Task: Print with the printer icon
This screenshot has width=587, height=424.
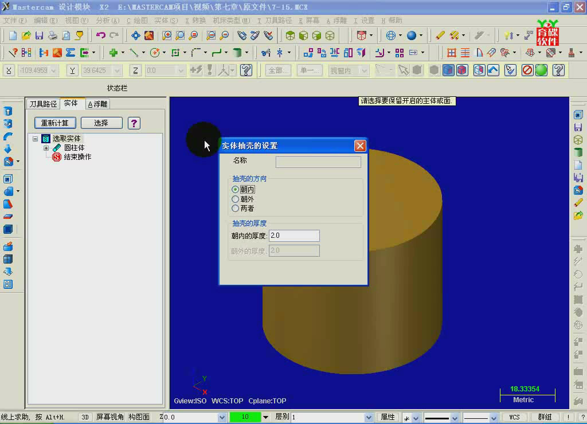Action: pos(52,36)
